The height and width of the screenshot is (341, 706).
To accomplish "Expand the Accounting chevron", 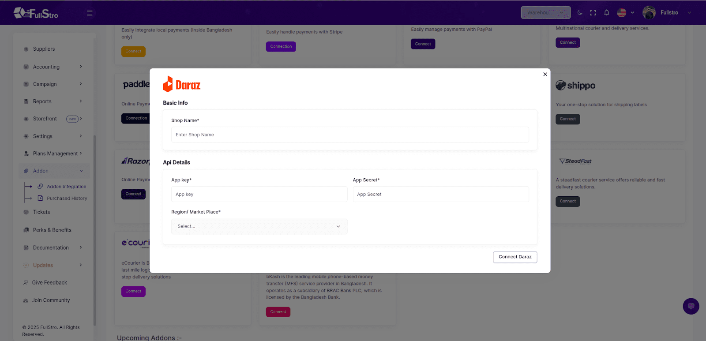I will pyautogui.click(x=81, y=67).
